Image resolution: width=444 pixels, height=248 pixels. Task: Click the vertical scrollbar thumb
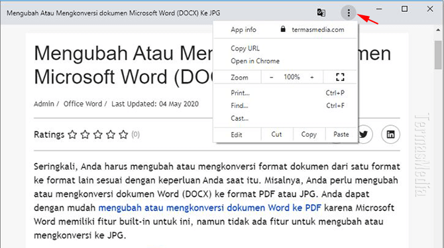pos(438,54)
